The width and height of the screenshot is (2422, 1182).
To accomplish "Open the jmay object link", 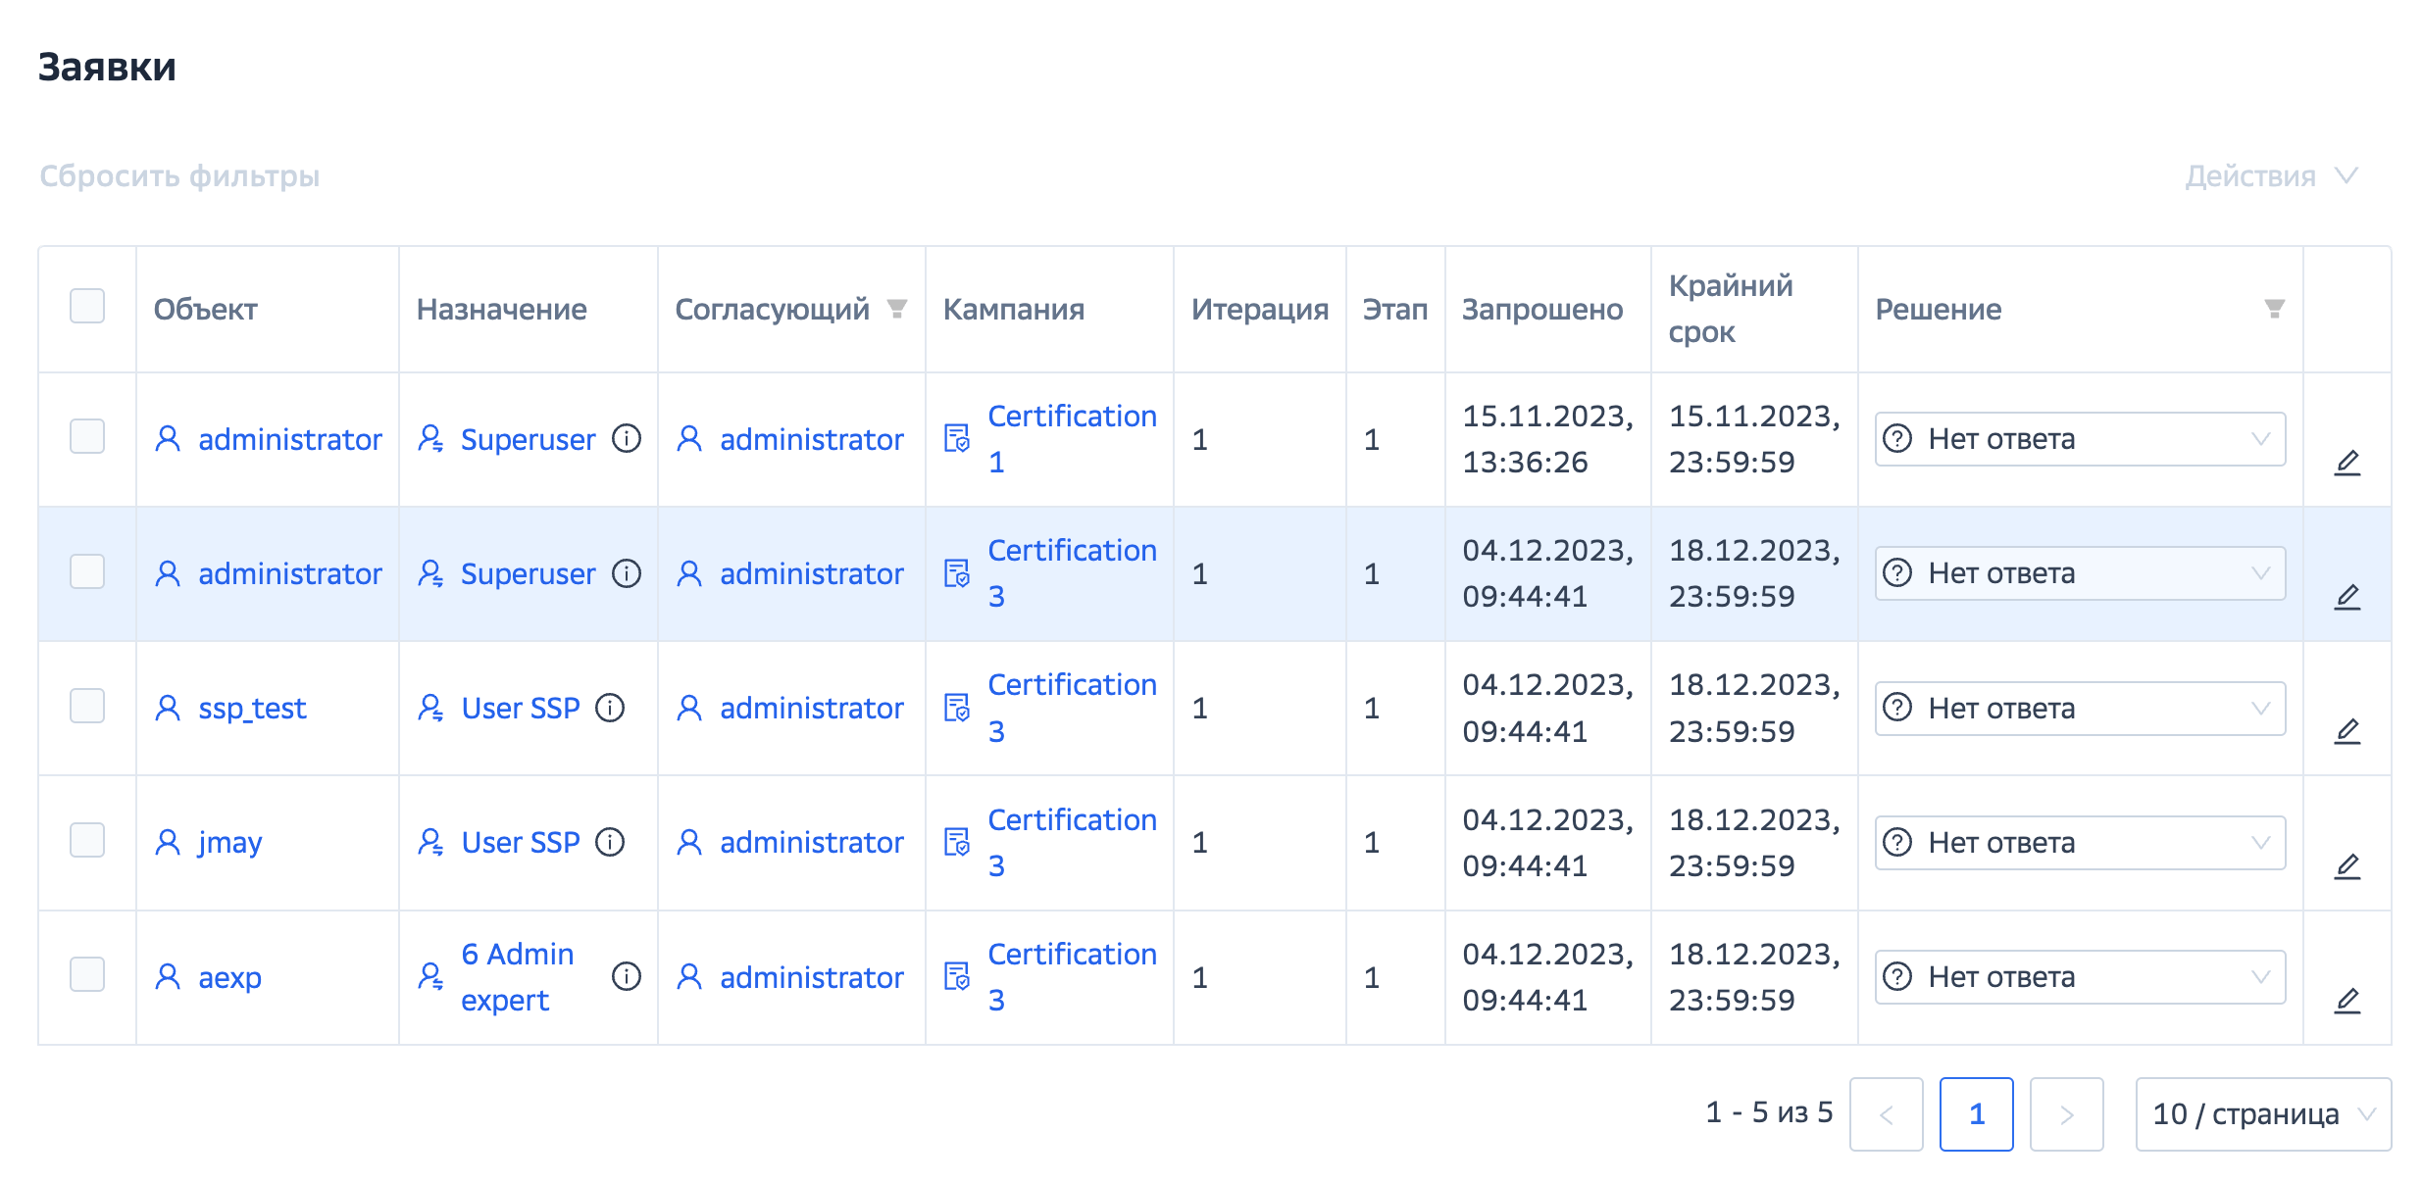I will click(230, 842).
